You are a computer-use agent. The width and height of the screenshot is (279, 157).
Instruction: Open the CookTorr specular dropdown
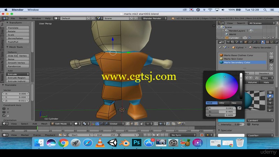[x=260, y=135]
